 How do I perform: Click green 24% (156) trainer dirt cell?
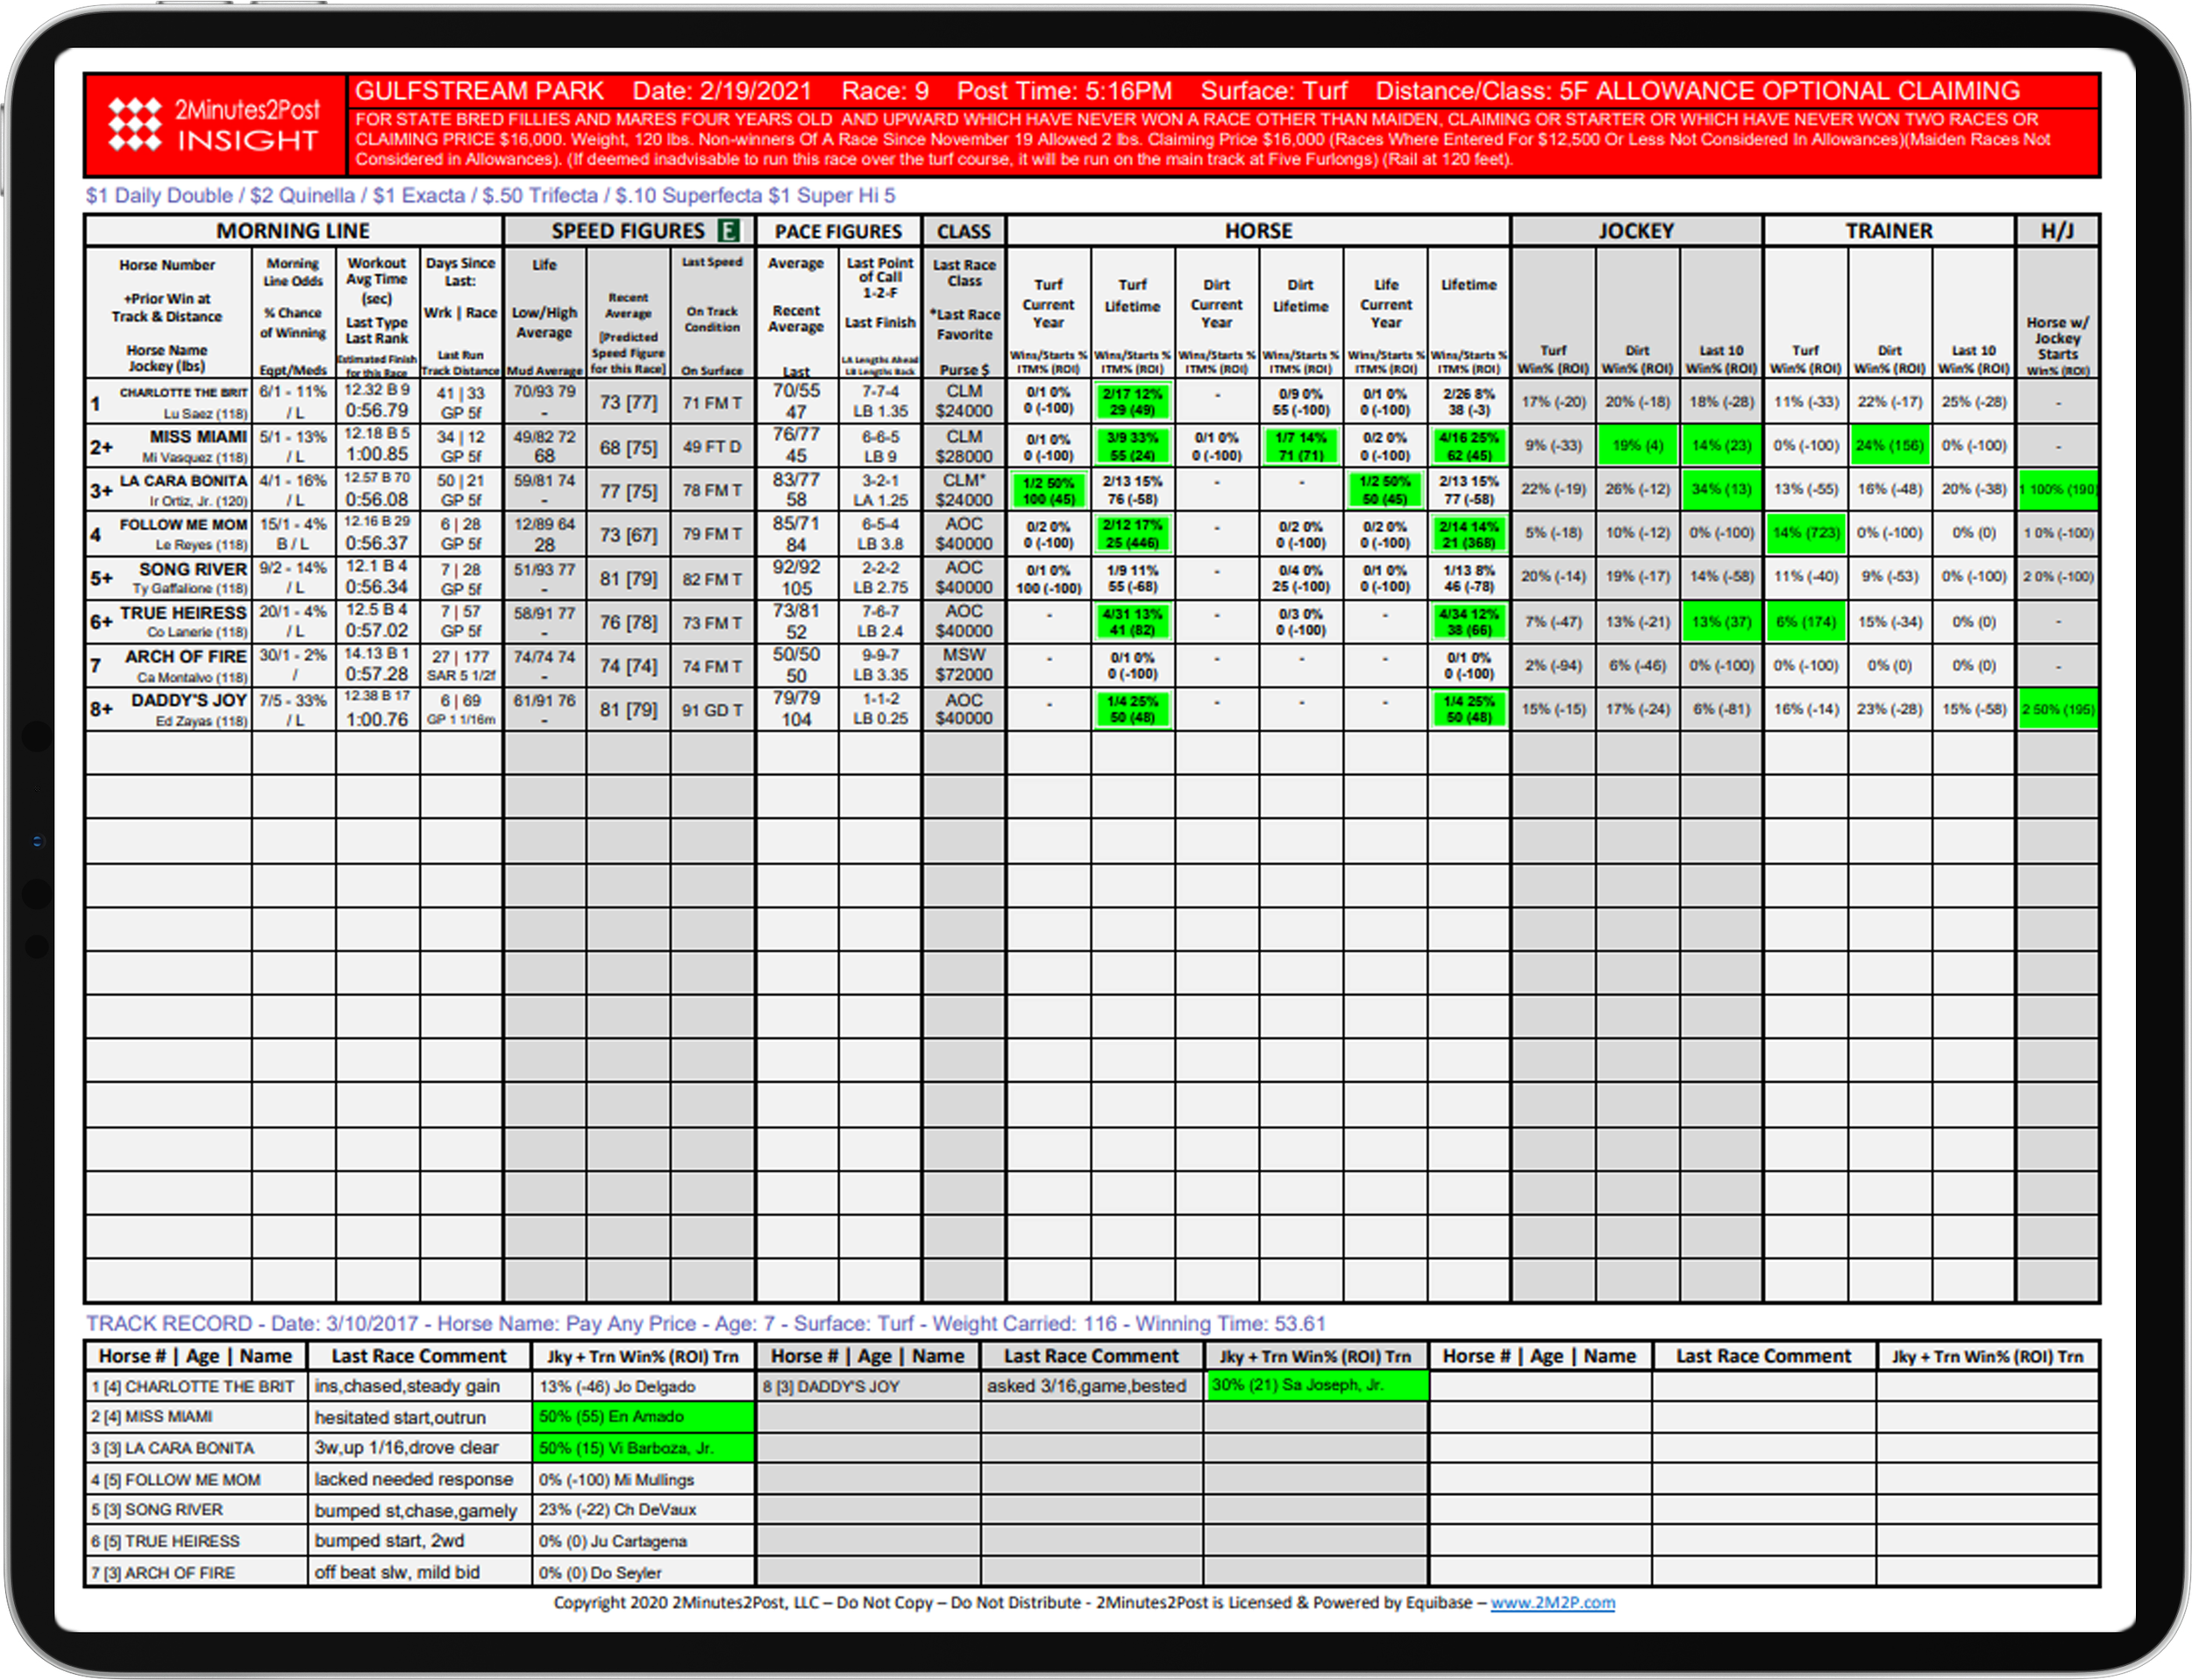[x=1890, y=446]
